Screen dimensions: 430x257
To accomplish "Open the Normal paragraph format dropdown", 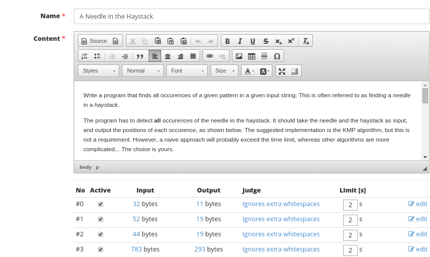I will coord(142,71).
